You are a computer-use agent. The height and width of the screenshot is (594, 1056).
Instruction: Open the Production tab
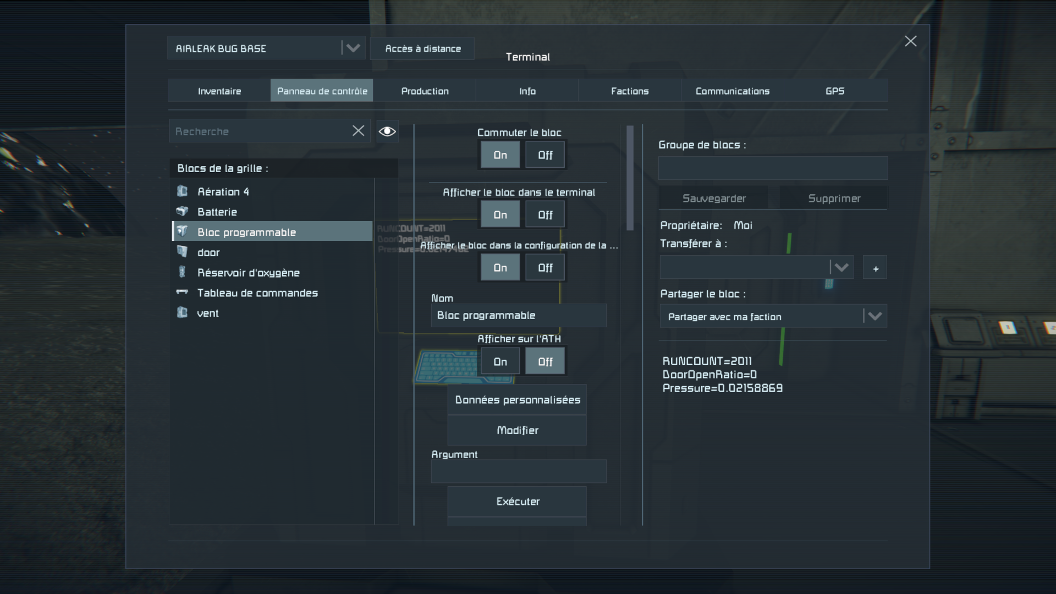click(x=425, y=91)
